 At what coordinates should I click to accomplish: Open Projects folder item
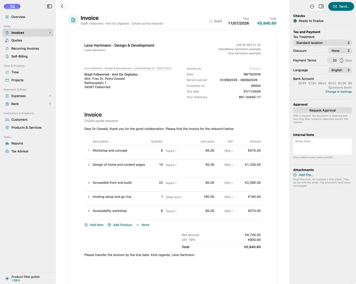click(x=28, y=80)
